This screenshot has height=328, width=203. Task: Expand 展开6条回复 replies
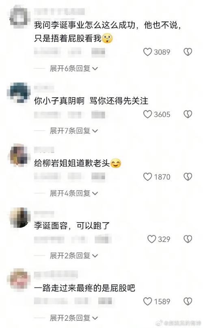(74, 69)
